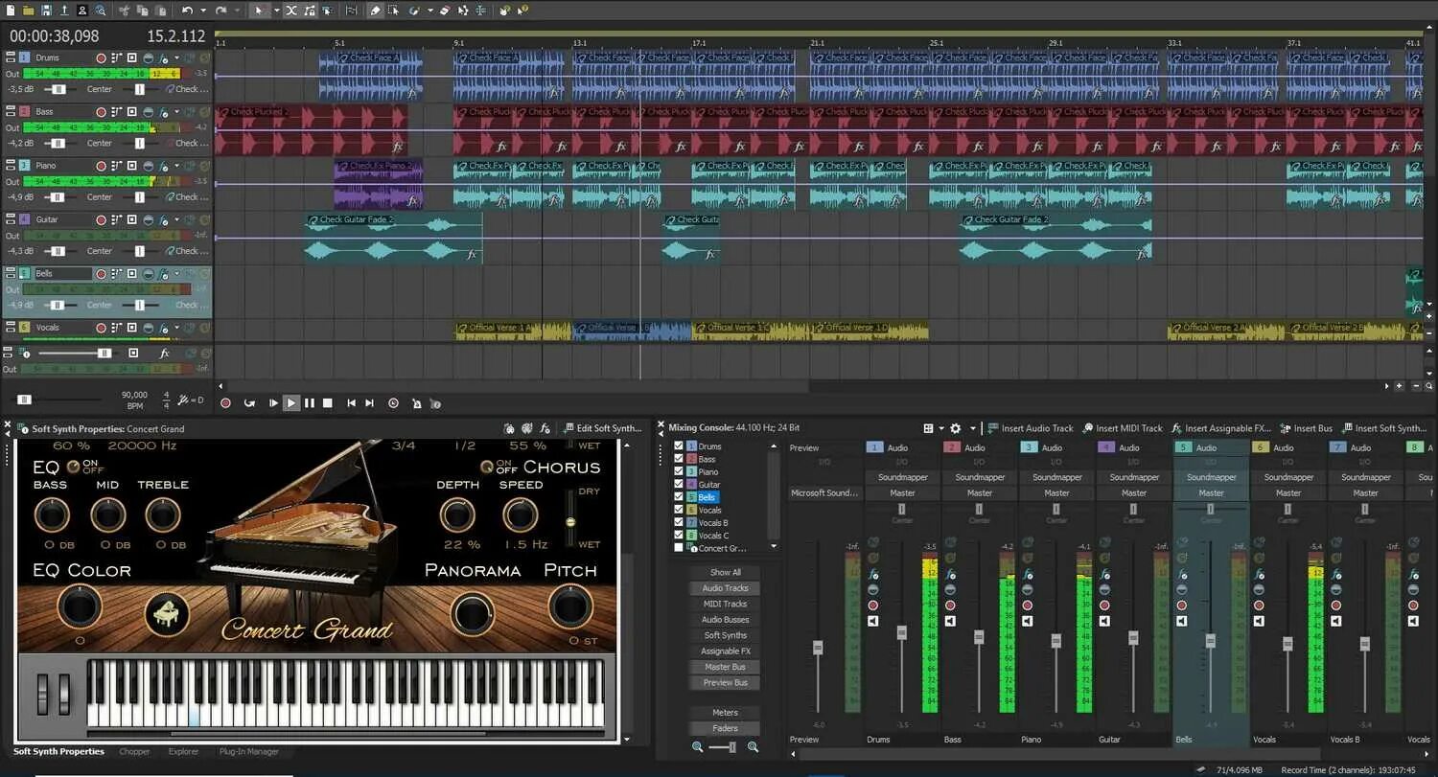Screen dimensions: 1438x777
Task: Click the Drums track volume slider
Action: click(58, 89)
